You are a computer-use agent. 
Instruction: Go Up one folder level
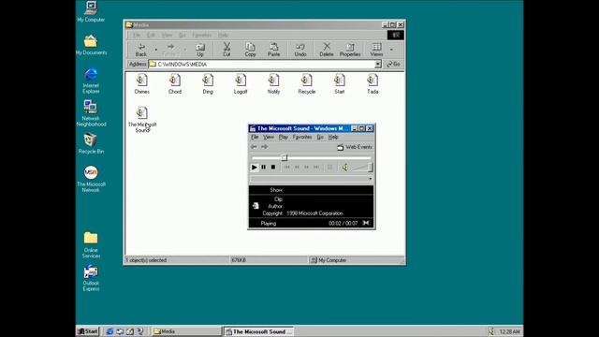[x=200, y=50]
